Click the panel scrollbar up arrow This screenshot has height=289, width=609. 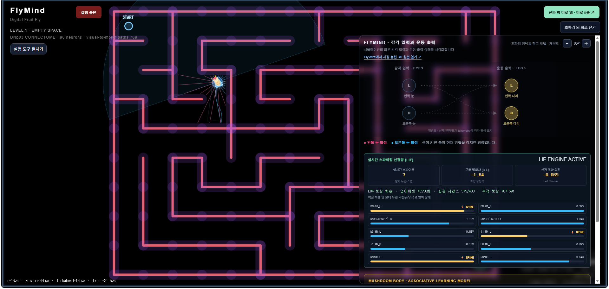tap(597, 38)
